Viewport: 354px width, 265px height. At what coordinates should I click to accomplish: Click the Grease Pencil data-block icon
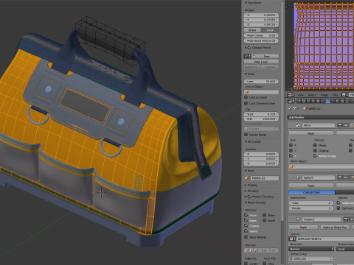coord(247,56)
